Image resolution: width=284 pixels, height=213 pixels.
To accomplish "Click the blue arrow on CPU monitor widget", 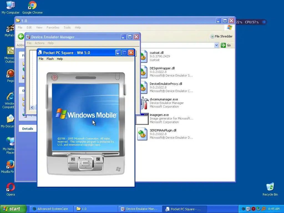I will (x=264, y=22).
